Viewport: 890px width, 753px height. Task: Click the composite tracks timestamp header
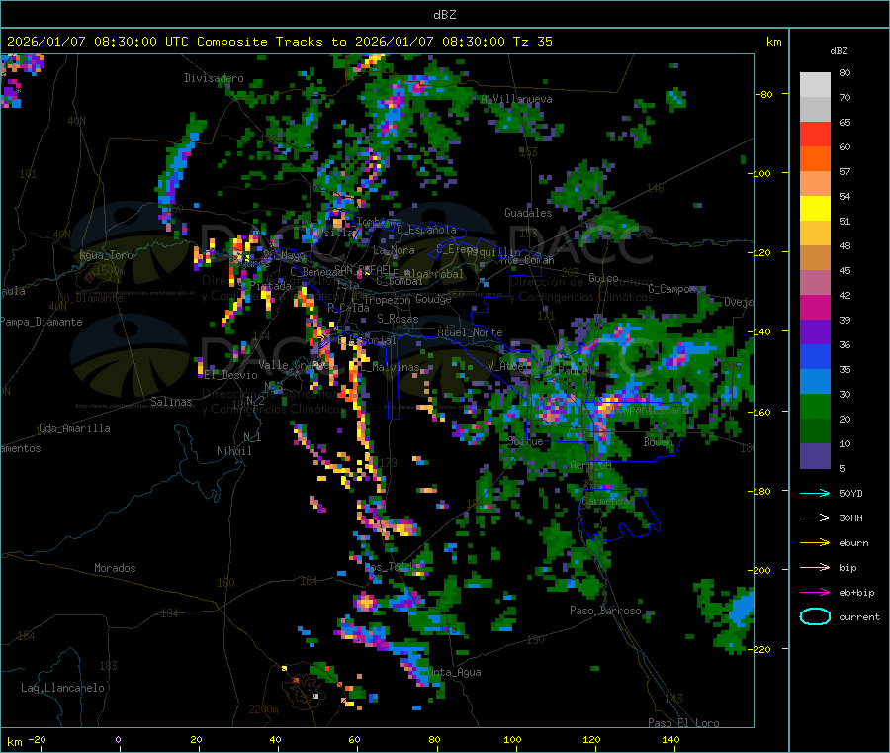tap(279, 42)
